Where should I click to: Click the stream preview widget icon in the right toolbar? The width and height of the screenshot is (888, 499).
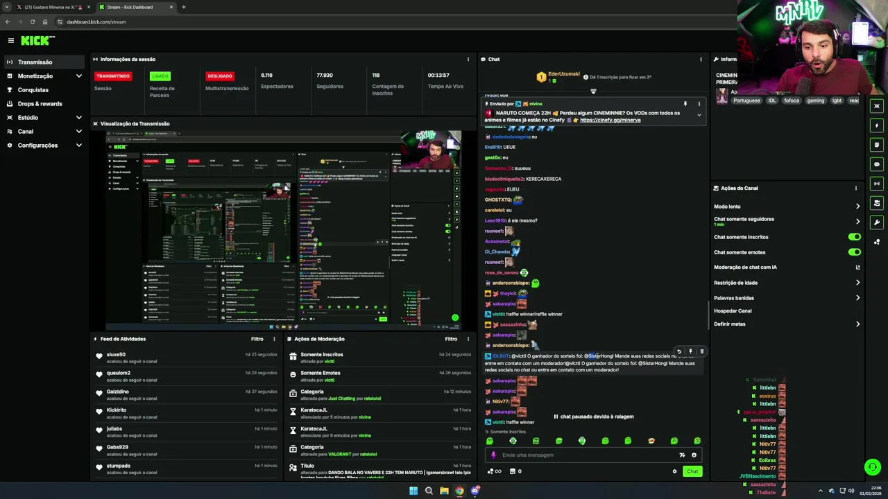[877, 106]
